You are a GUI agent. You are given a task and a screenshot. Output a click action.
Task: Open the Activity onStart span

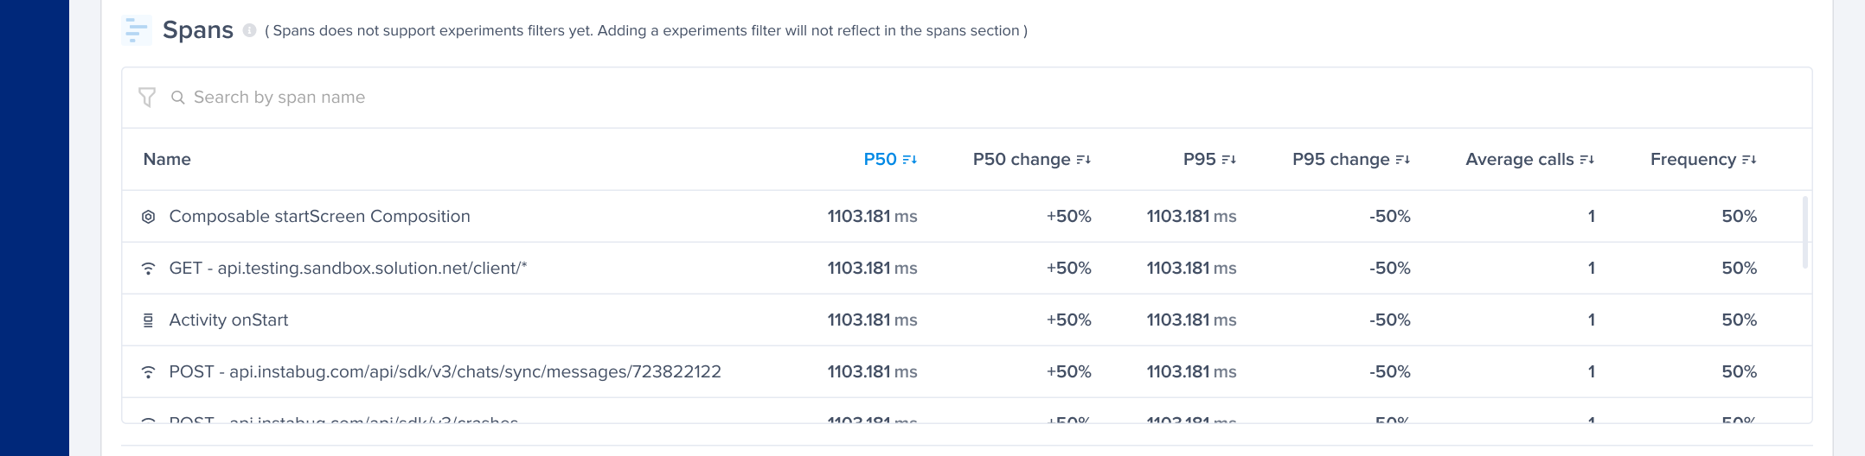[x=228, y=320]
